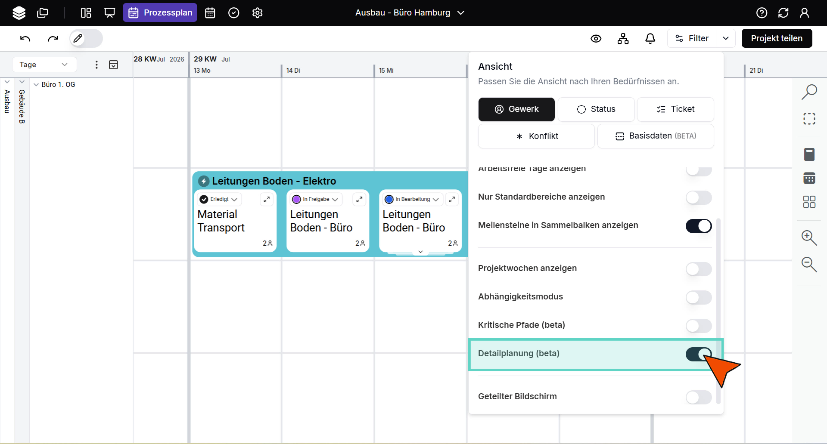Click the Projekt teilen button
The width and height of the screenshot is (827, 444).
tap(777, 38)
